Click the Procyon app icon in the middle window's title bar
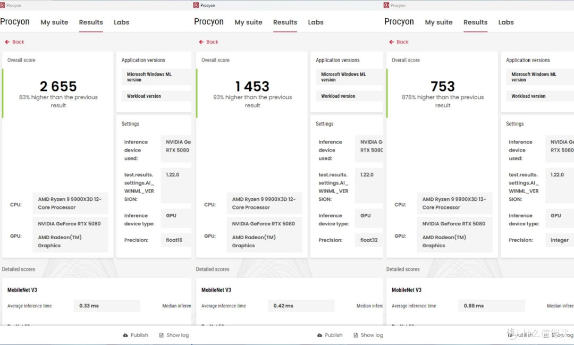 pos(196,5)
